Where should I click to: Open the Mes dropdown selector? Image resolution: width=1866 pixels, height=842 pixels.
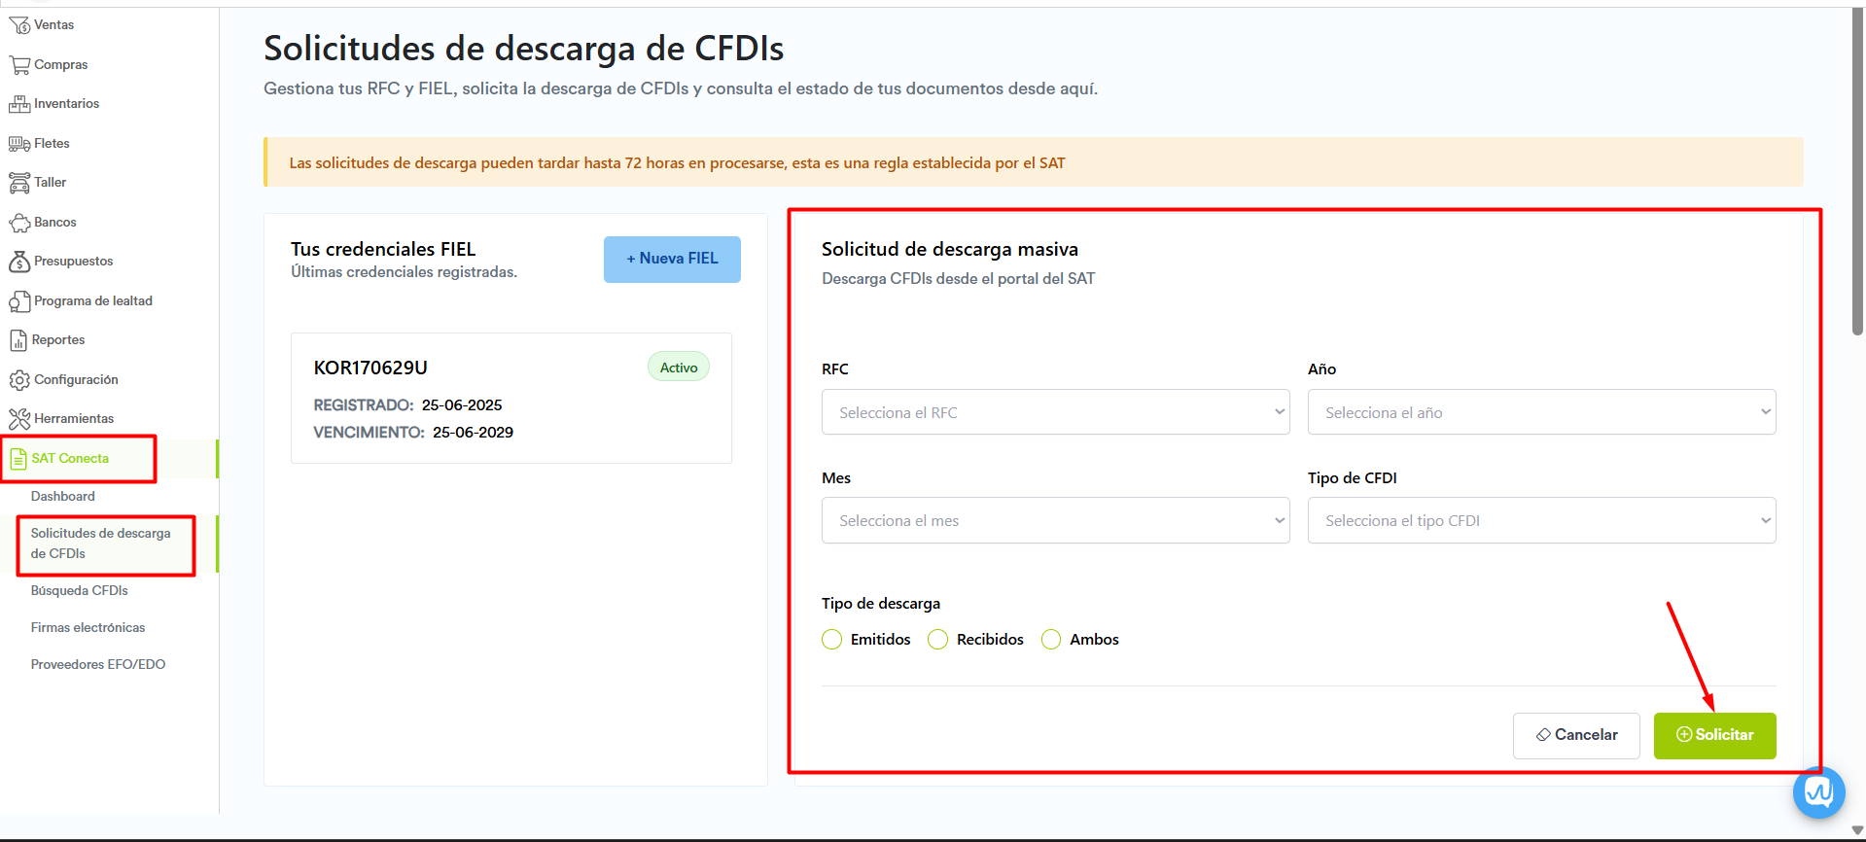[x=1055, y=521]
